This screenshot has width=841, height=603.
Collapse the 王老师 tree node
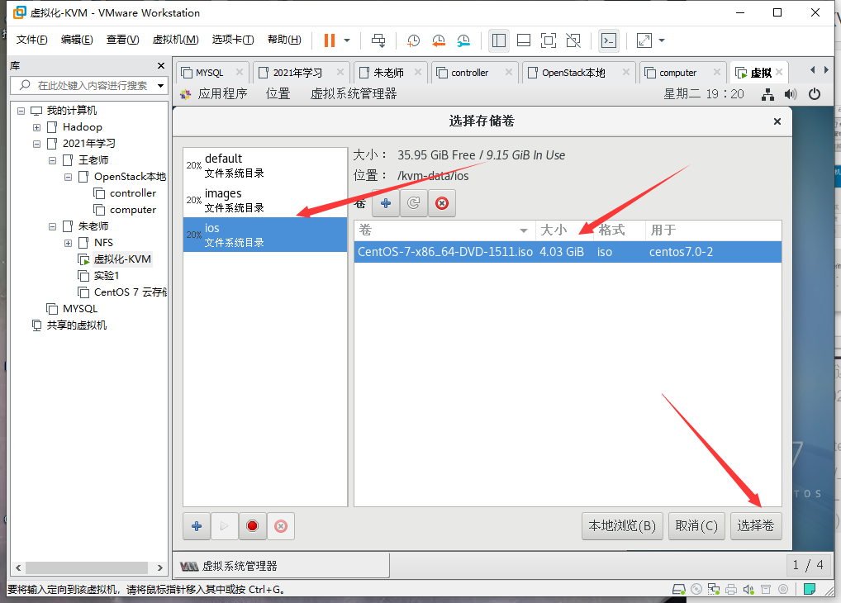52,160
